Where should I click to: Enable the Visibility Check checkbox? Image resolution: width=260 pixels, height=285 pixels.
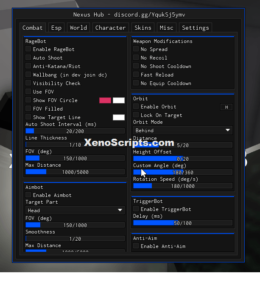[x=28, y=83]
